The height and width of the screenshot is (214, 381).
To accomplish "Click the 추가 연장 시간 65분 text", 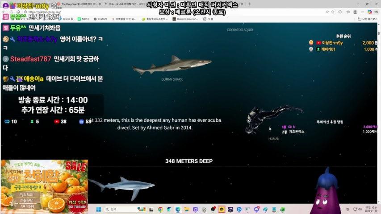I will tap(53, 110).
